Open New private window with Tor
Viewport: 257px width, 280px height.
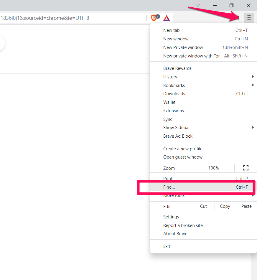point(204,56)
